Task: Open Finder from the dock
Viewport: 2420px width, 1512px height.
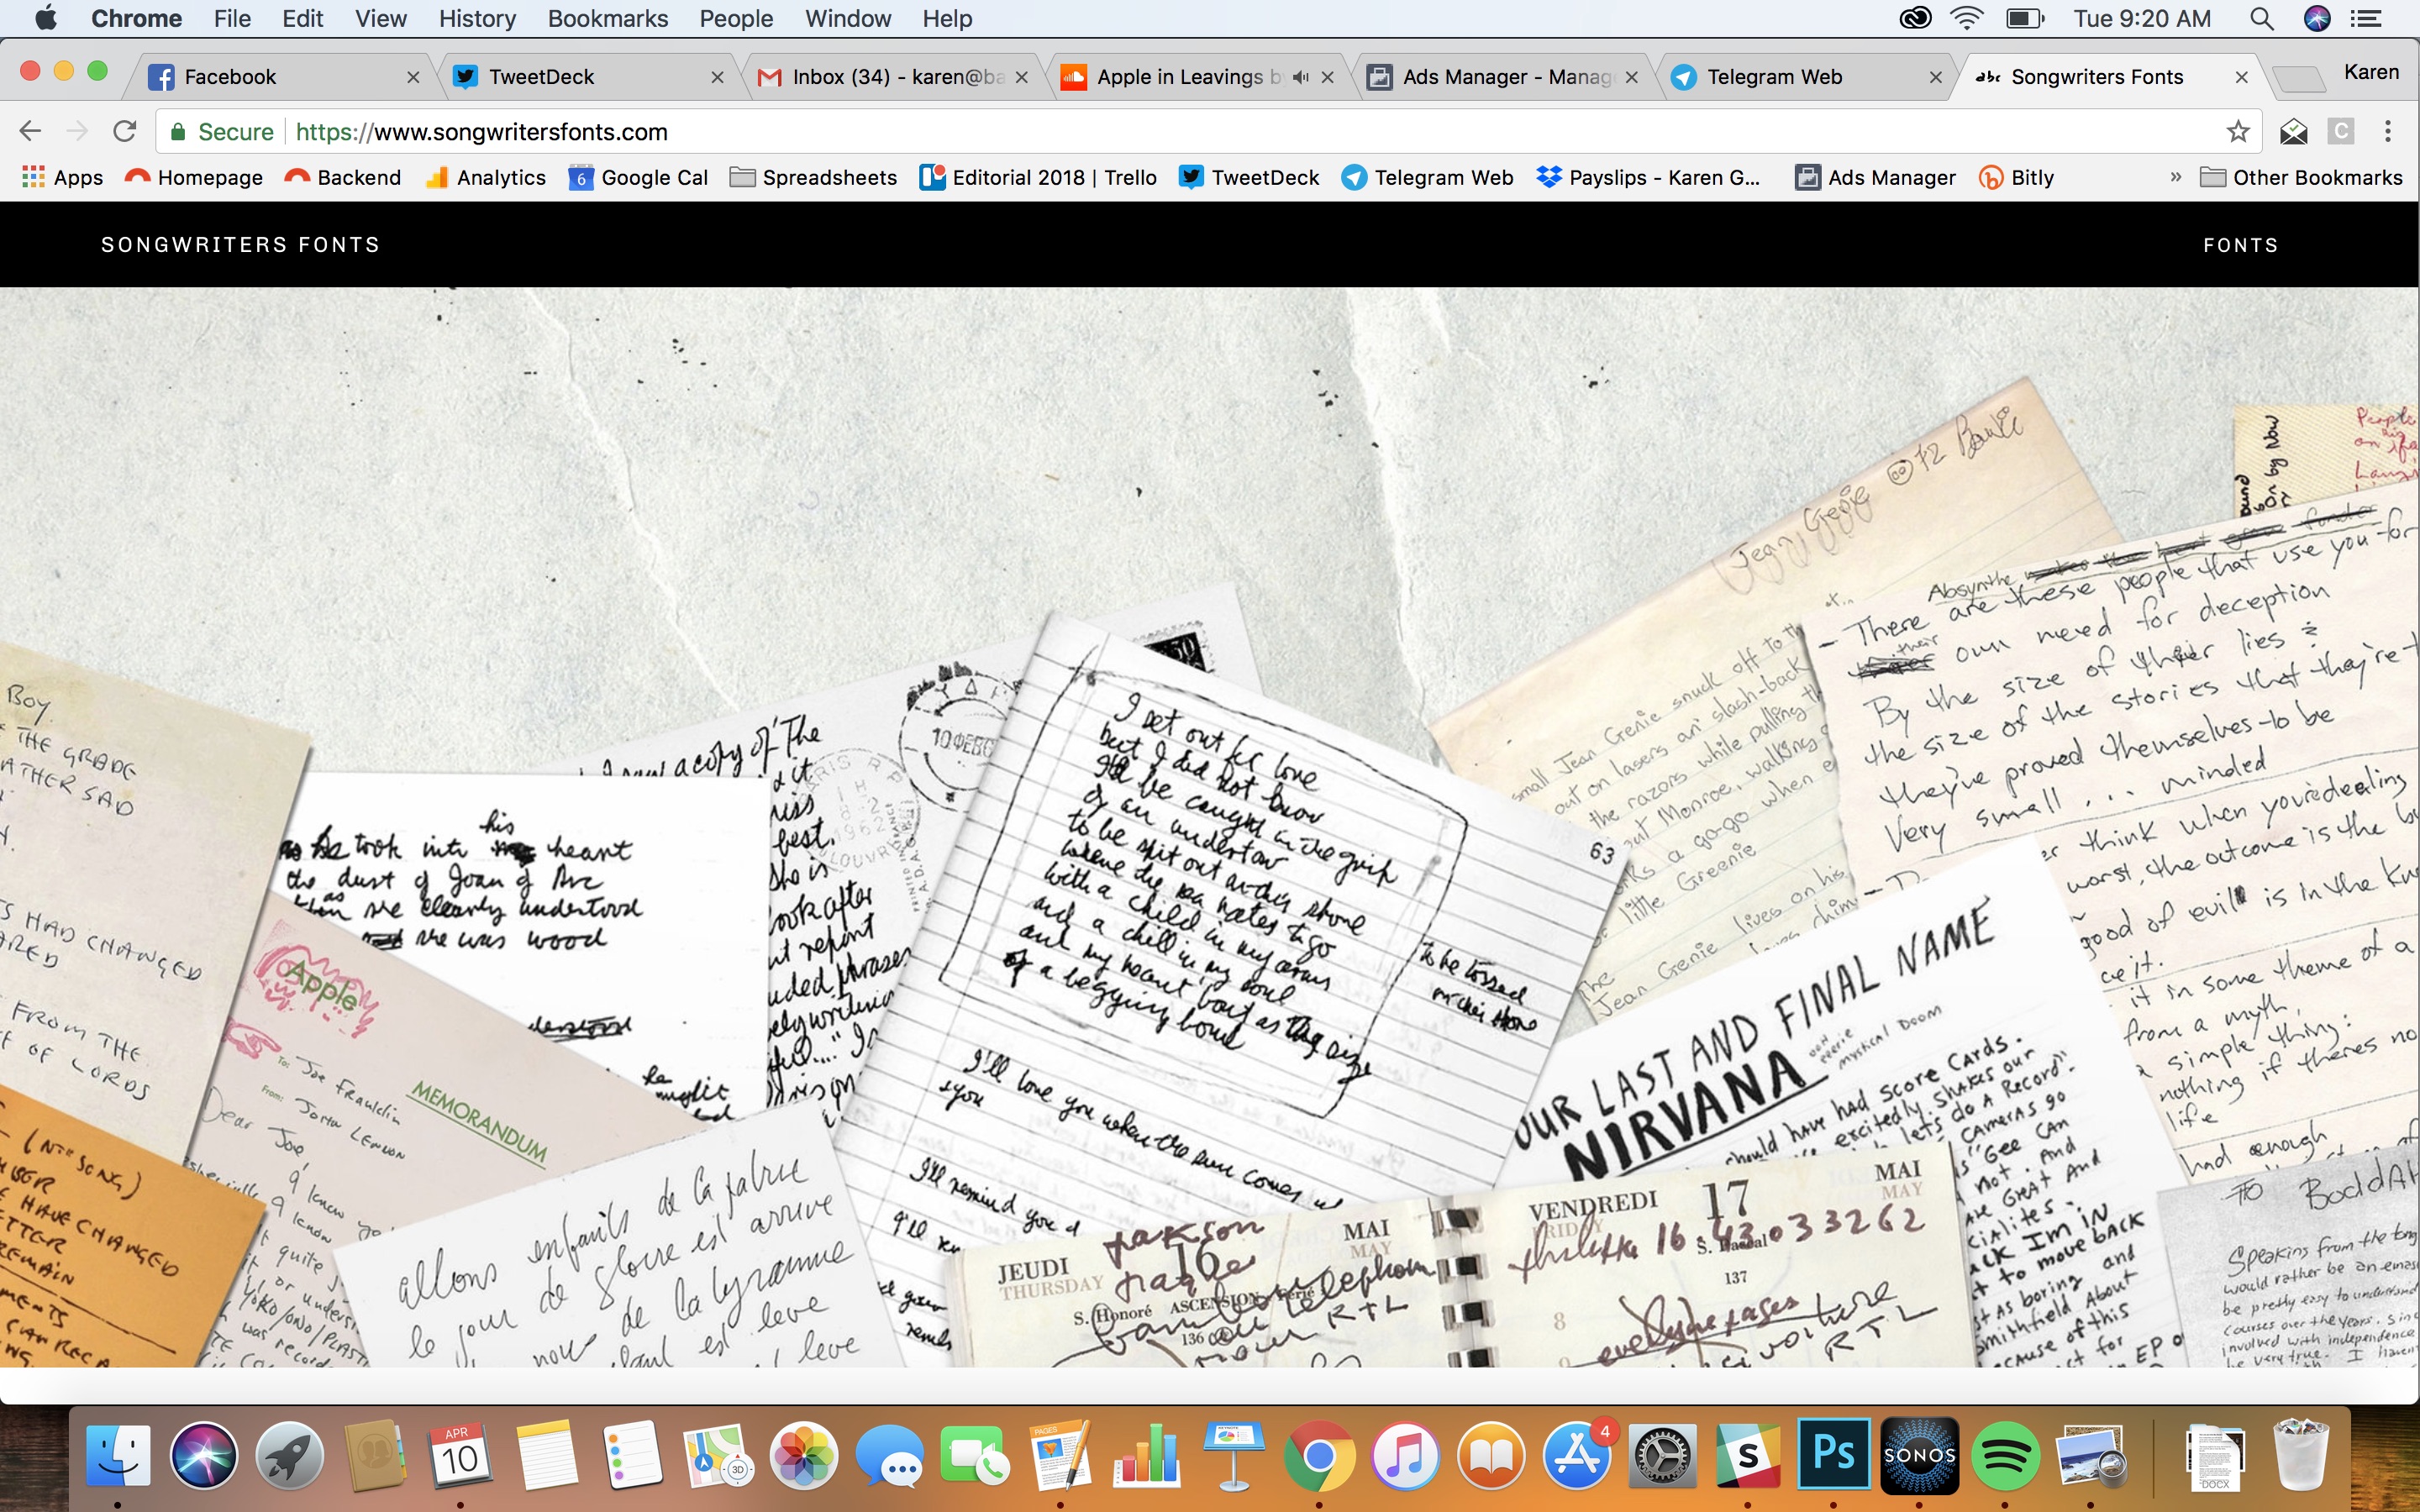Action: coord(118,1454)
